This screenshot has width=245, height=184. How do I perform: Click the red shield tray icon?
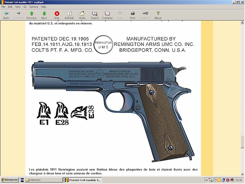click(228, 180)
